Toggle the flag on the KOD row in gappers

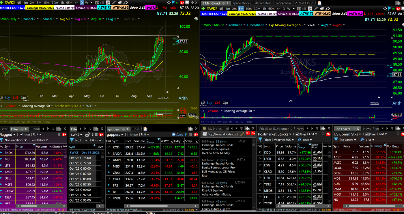(x=109, y=147)
